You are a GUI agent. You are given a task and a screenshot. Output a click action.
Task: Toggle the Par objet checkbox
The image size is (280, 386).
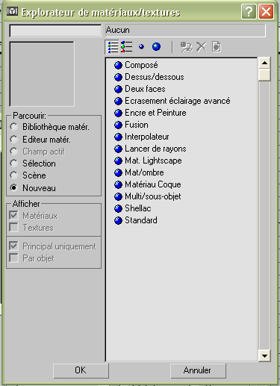click(x=13, y=258)
